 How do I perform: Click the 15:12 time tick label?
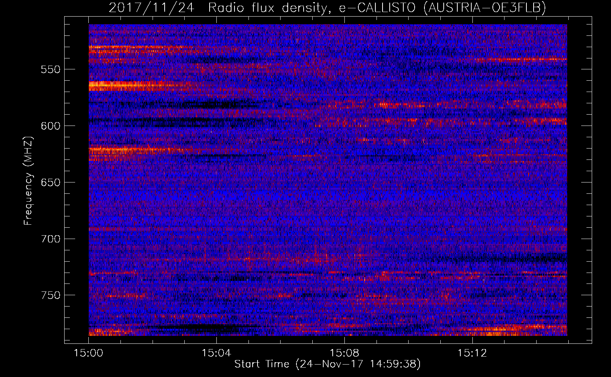(472, 353)
